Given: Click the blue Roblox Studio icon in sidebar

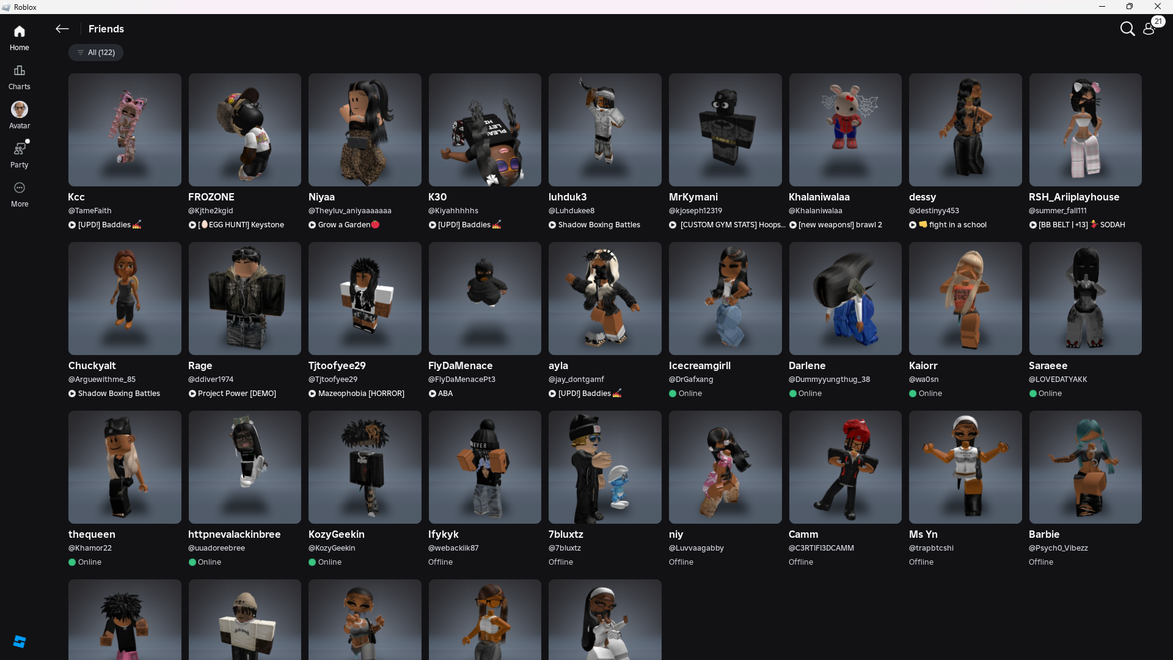Looking at the screenshot, I should coord(20,641).
